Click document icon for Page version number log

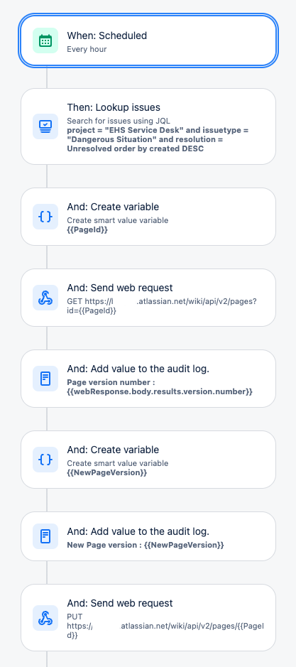point(45,379)
